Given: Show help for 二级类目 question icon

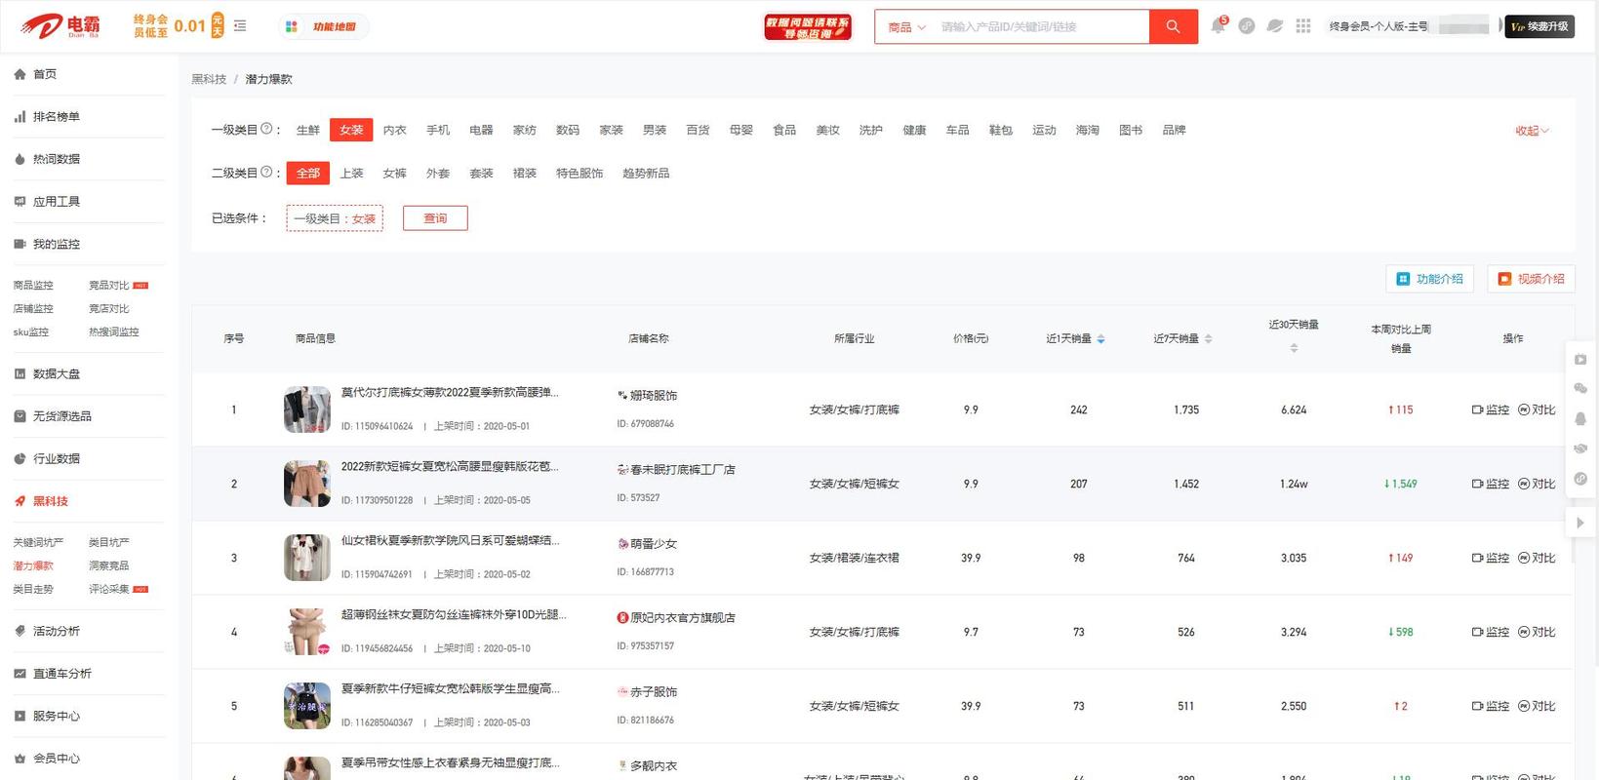Looking at the screenshot, I should (x=266, y=172).
